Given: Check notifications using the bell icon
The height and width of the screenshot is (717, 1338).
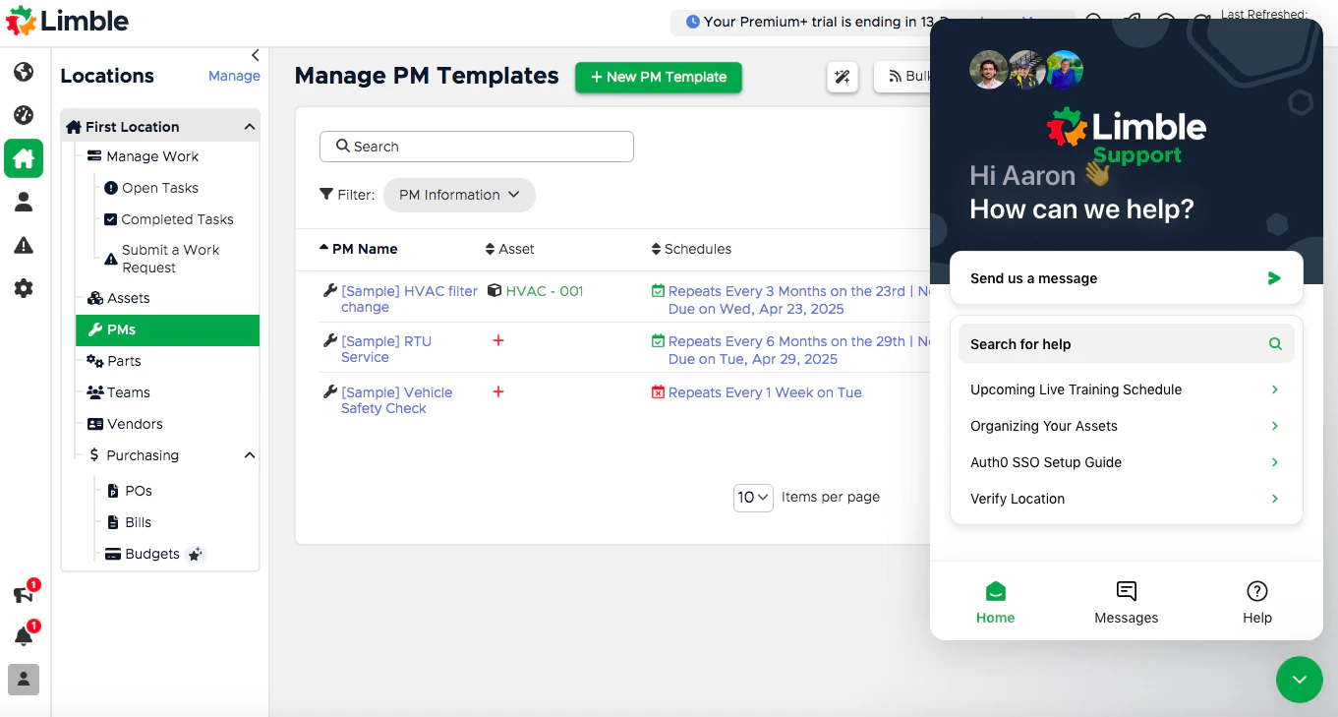Looking at the screenshot, I should [22, 635].
